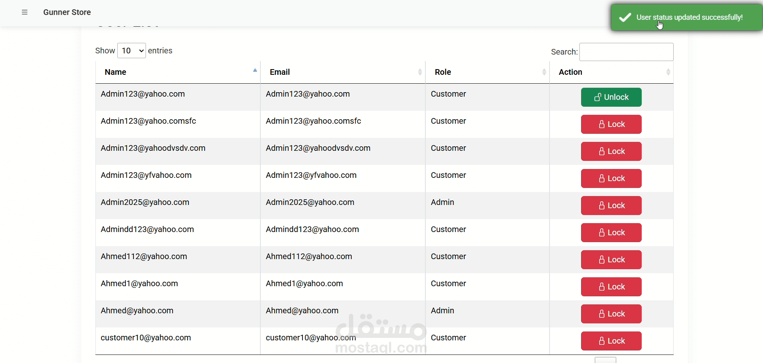This screenshot has height=363, width=763.
Task: Unlock the Admin123@yahoo.com user
Action: pyautogui.click(x=611, y=97)
